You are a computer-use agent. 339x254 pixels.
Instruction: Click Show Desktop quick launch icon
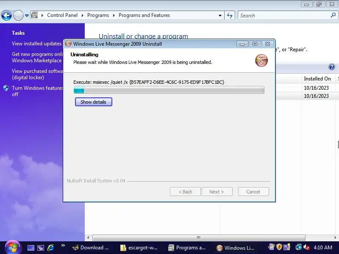[31, 248]
